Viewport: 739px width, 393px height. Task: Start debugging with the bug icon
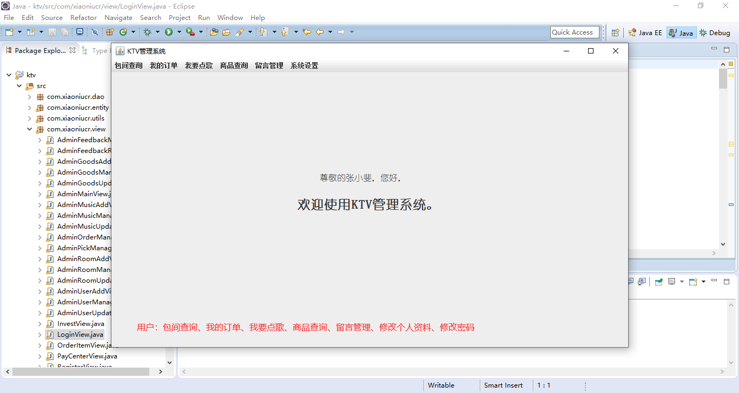pyautogui.click(x=147, y=32)
